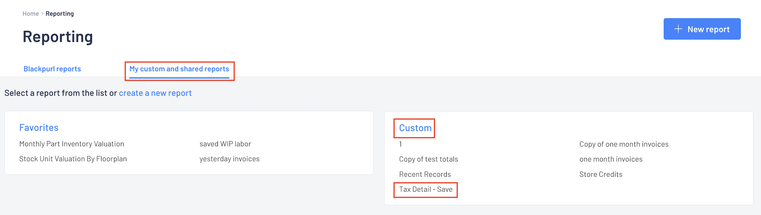Screen dimensions: 761x215
Task: Open Copy of test totals report
Action: click(x=428, y=159)
